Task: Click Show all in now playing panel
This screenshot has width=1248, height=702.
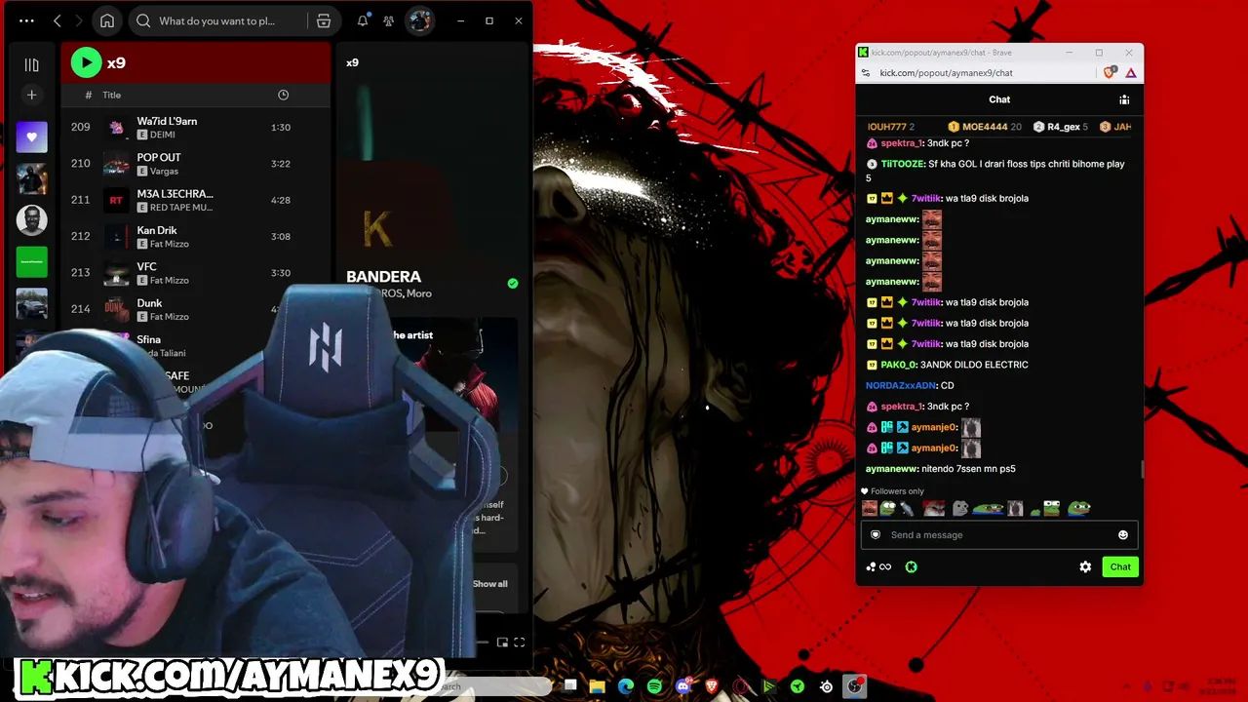Action: (490, 584)
